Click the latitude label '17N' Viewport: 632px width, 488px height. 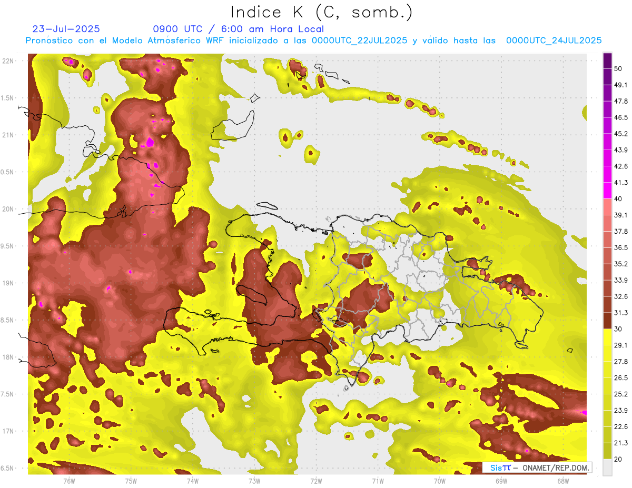coord(8,431)
